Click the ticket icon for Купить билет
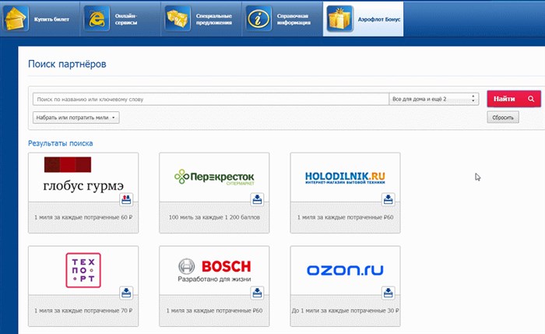545x334 pixels. pyautogui.click(x=16, y=19)
